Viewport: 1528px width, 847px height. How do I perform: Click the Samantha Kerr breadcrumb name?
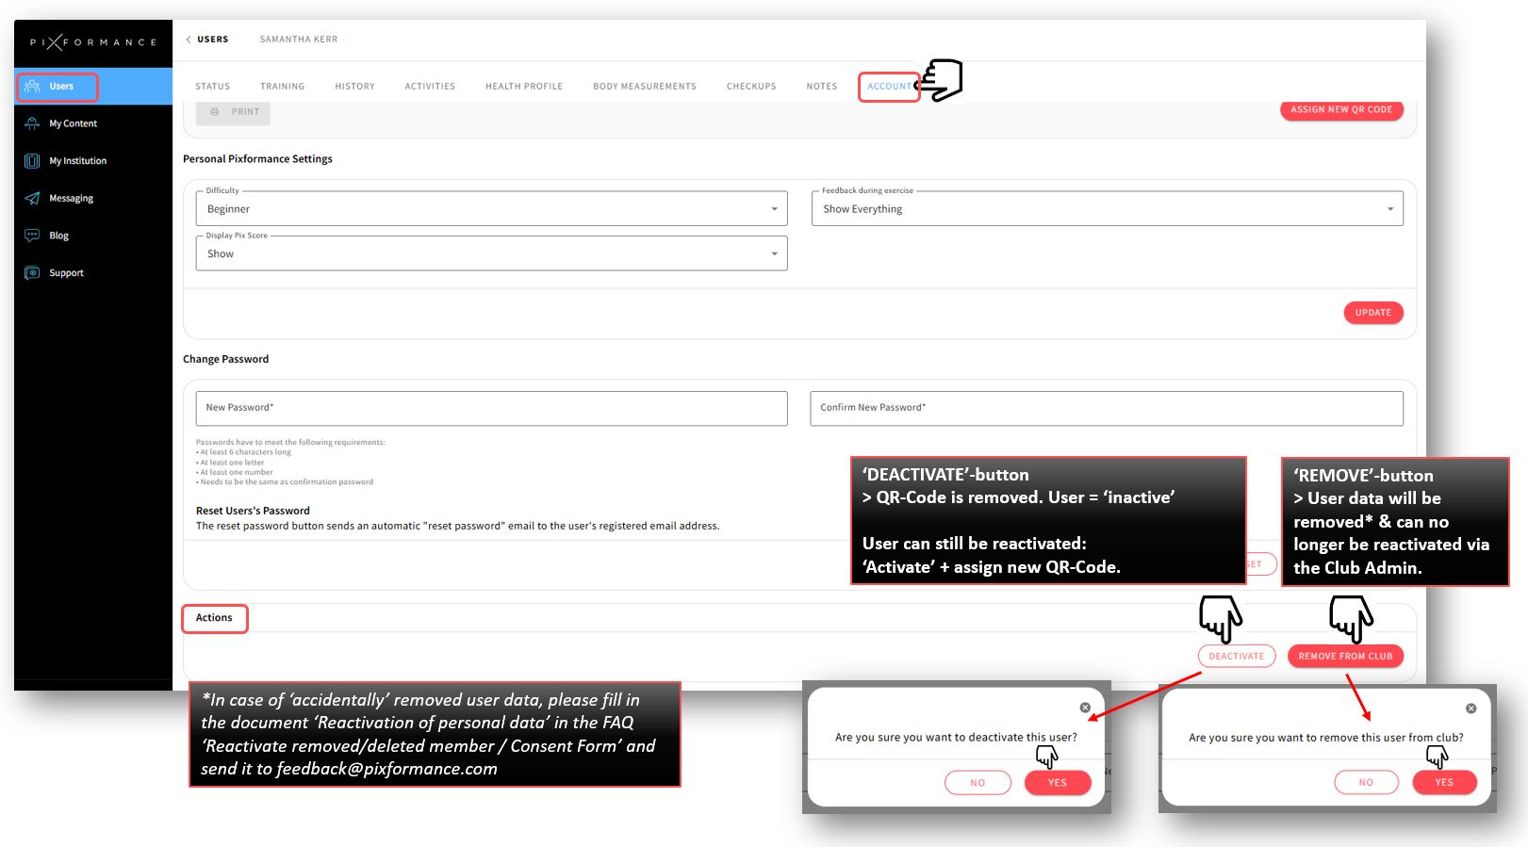coord(299,40)
